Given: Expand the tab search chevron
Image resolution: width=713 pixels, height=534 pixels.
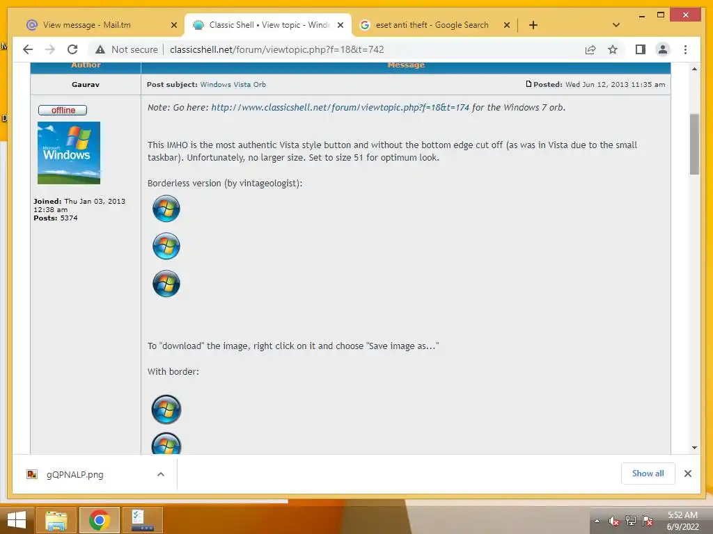Looking at the screenshot, I should (x=616, y=25).
